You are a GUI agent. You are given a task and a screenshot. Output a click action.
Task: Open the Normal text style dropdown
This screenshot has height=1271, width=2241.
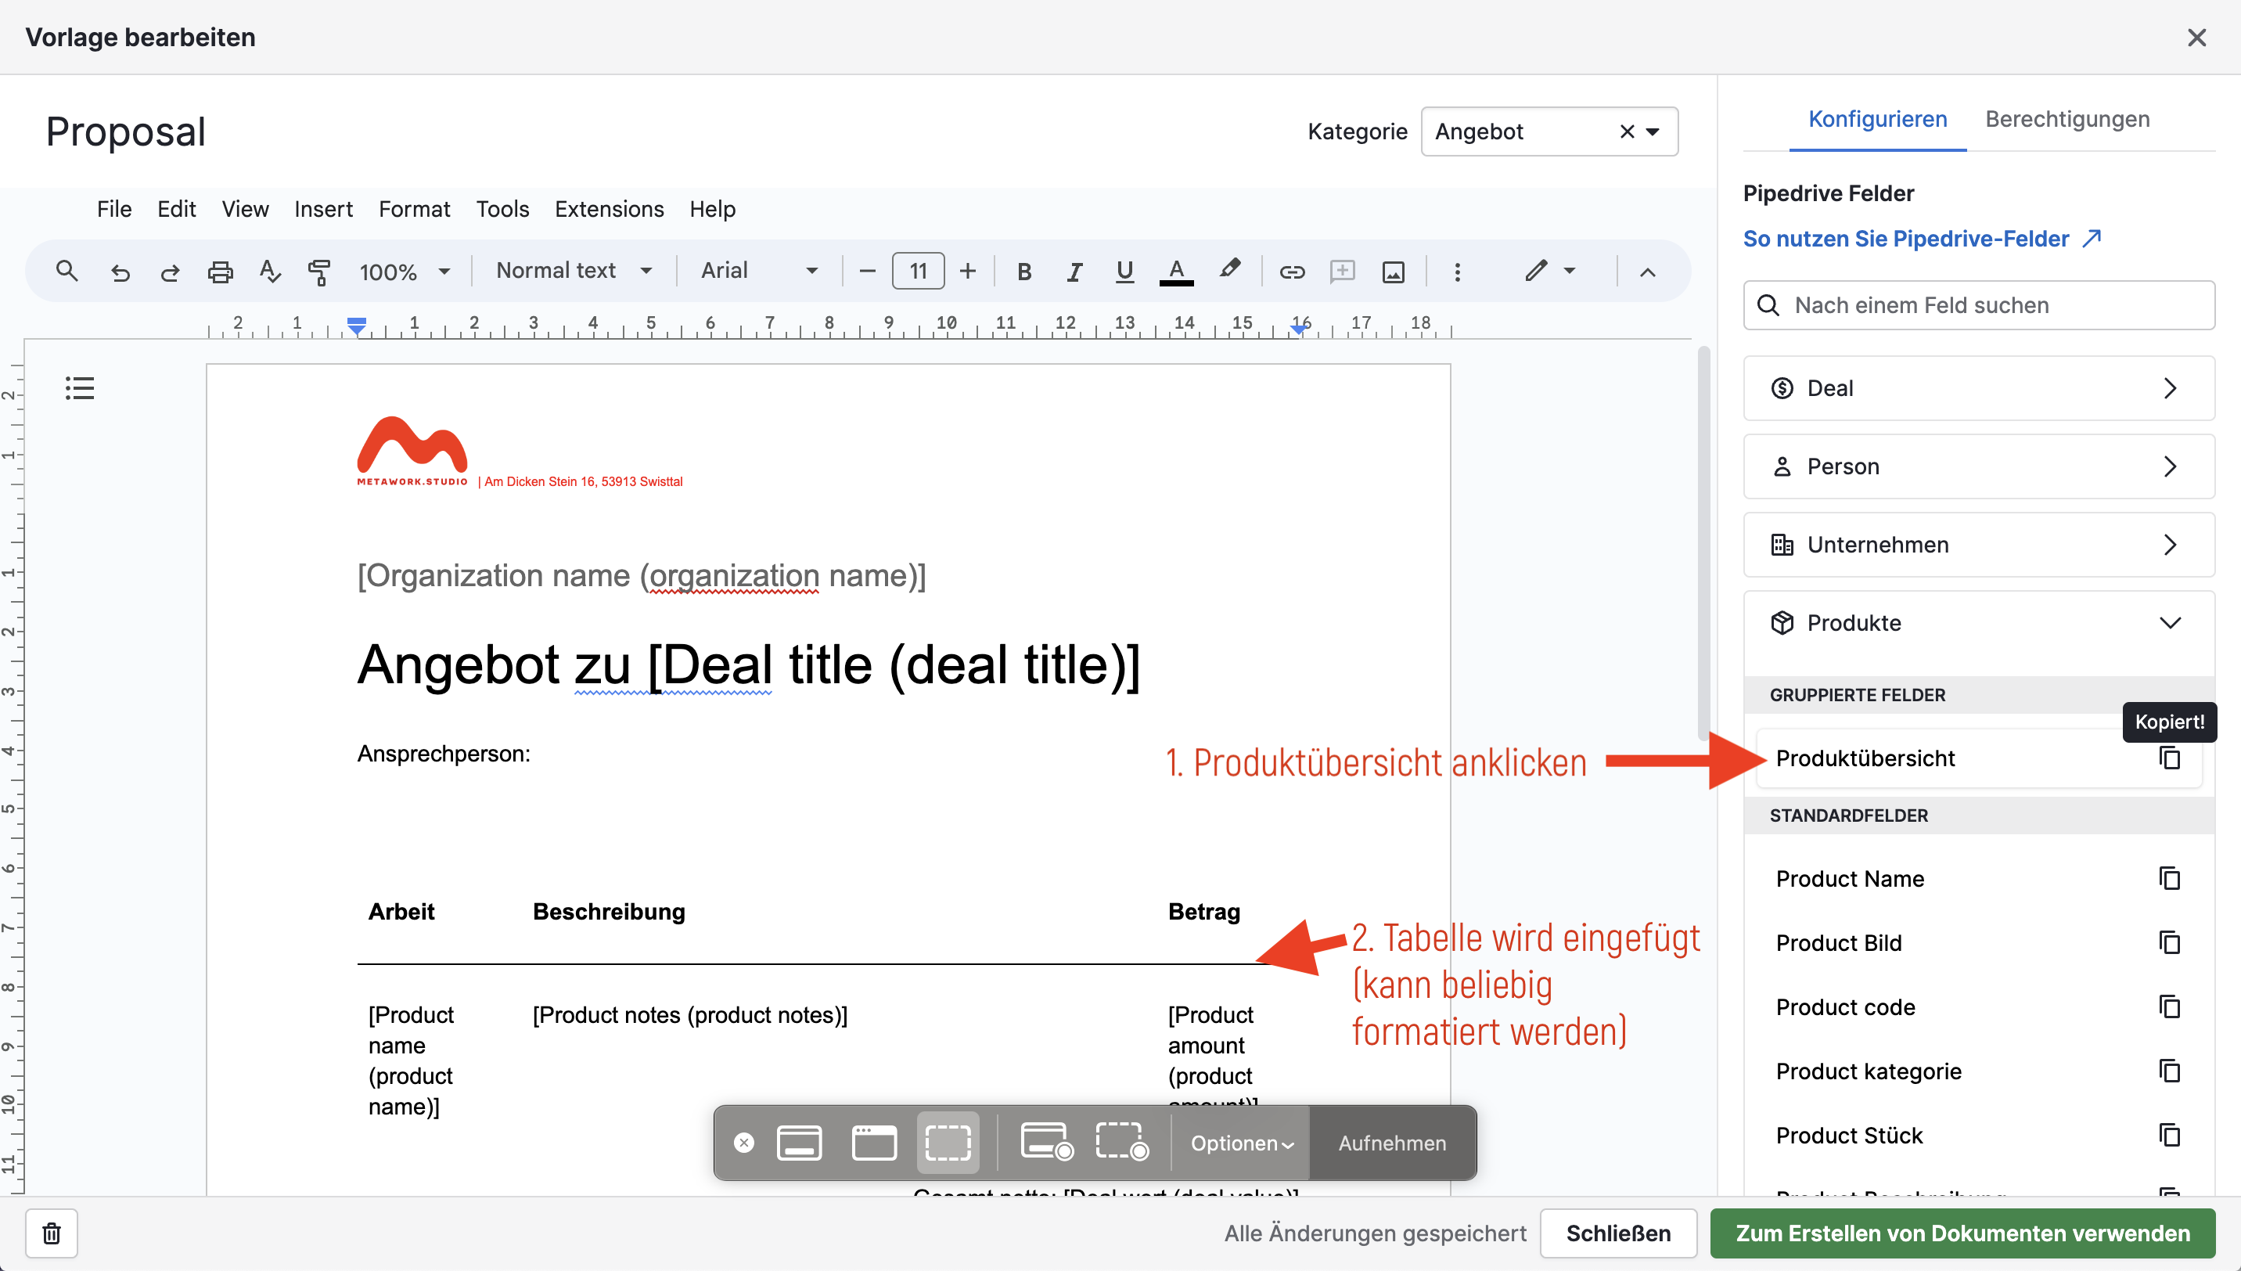(574, 271)
